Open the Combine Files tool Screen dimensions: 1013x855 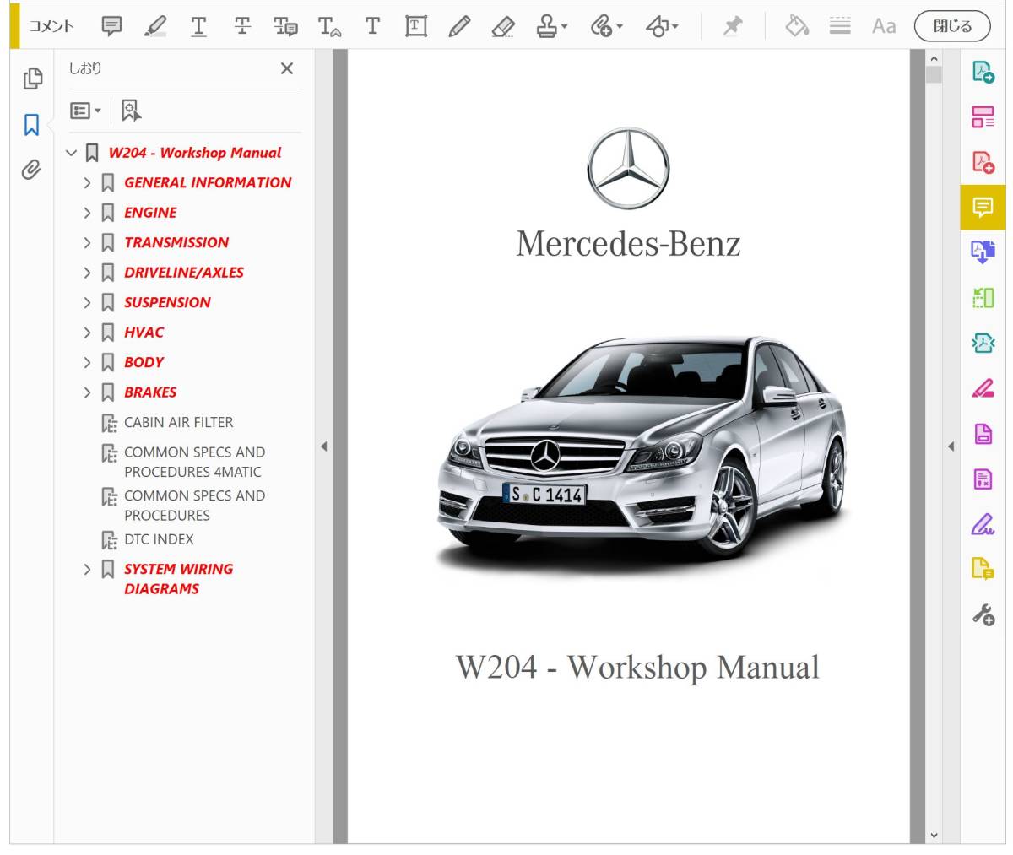coord(983,252)
